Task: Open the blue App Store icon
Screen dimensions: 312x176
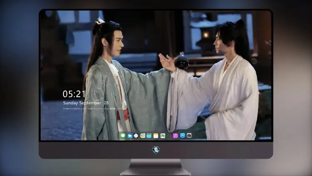Action: pyautogui.click(x=183, y=136)
